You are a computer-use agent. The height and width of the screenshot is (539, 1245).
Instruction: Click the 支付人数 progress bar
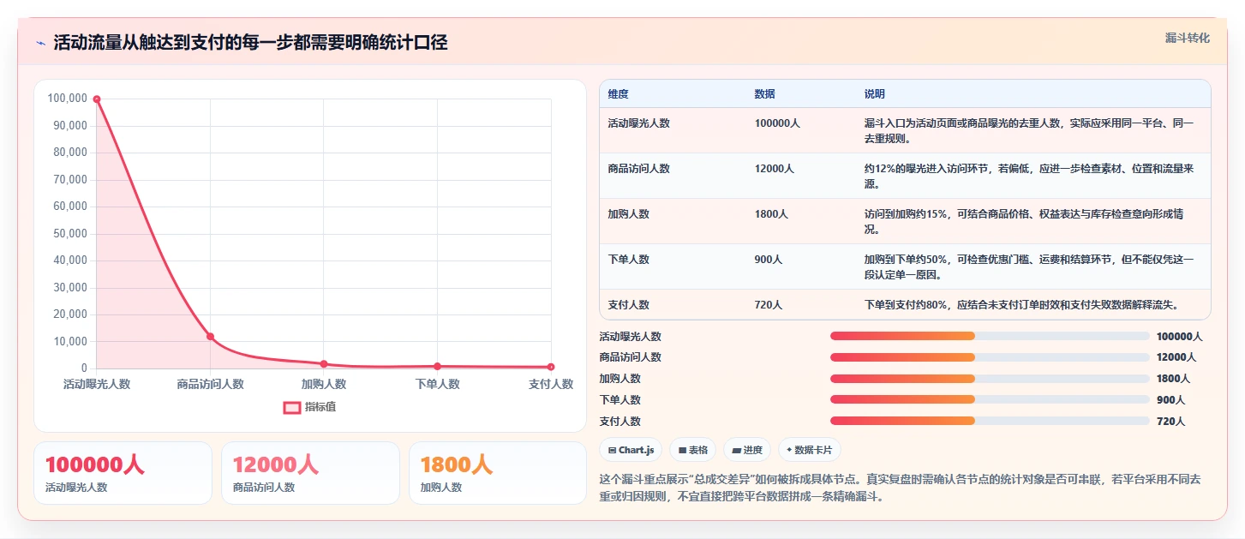[x=990, y=421]
